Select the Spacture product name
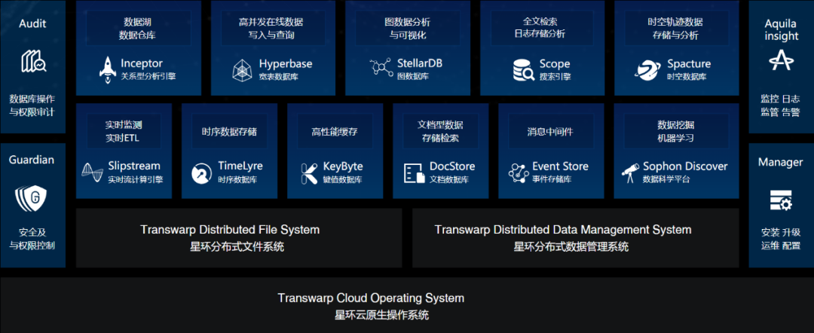The image size is (814, 333). click(689, 64)
